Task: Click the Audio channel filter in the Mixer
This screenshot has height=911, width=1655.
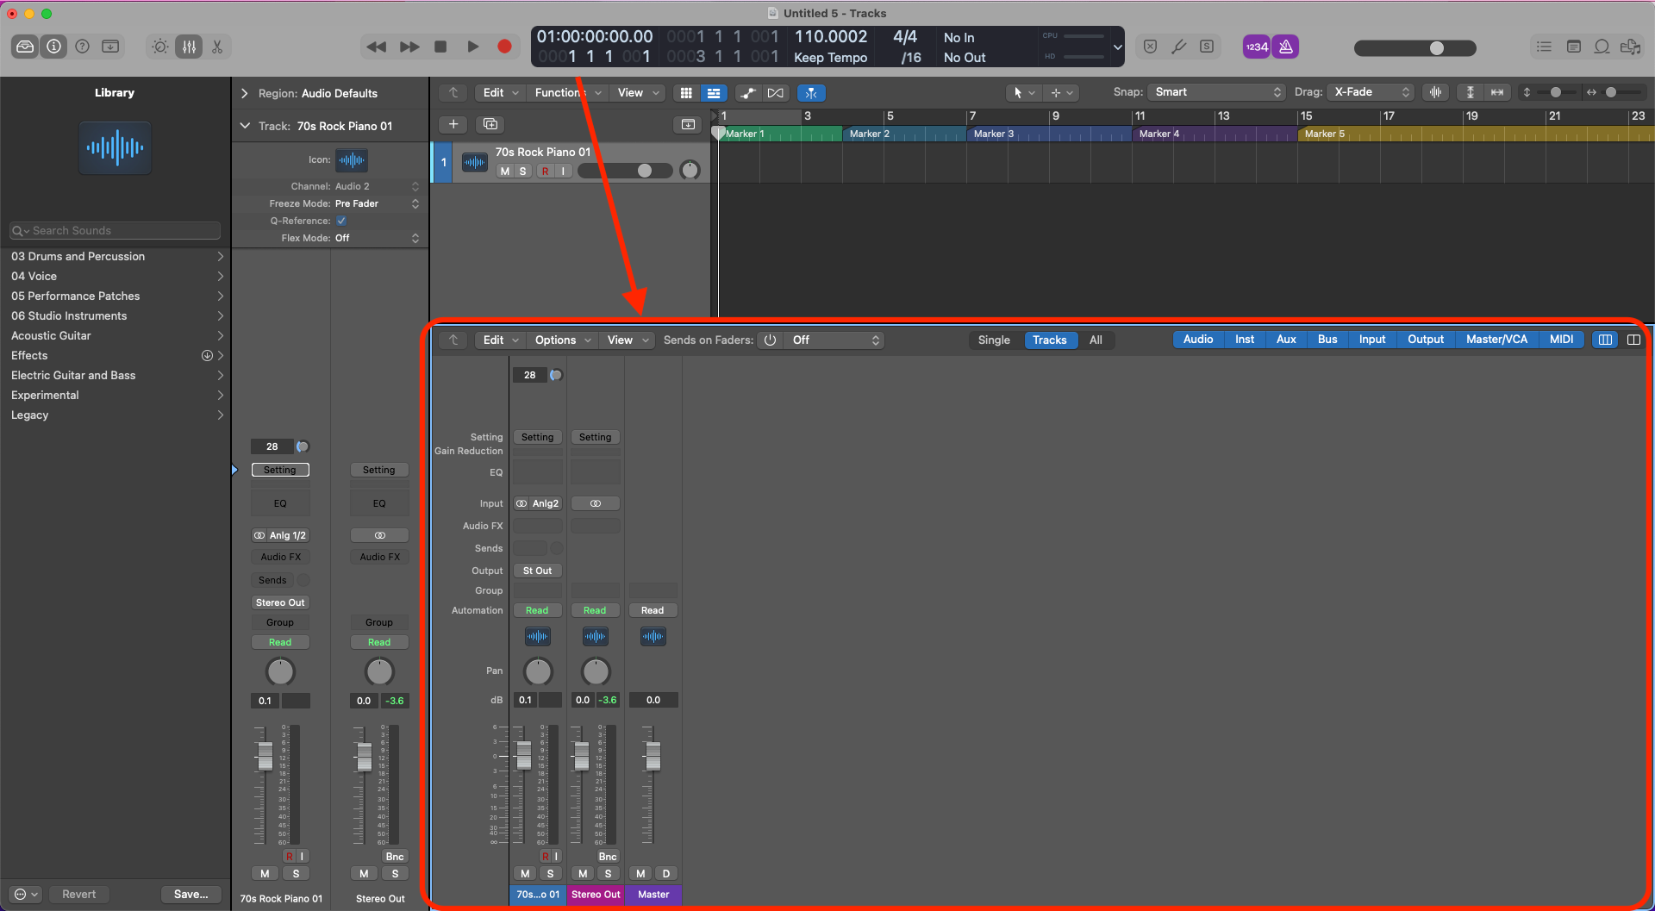Action: pos(1198,339)
